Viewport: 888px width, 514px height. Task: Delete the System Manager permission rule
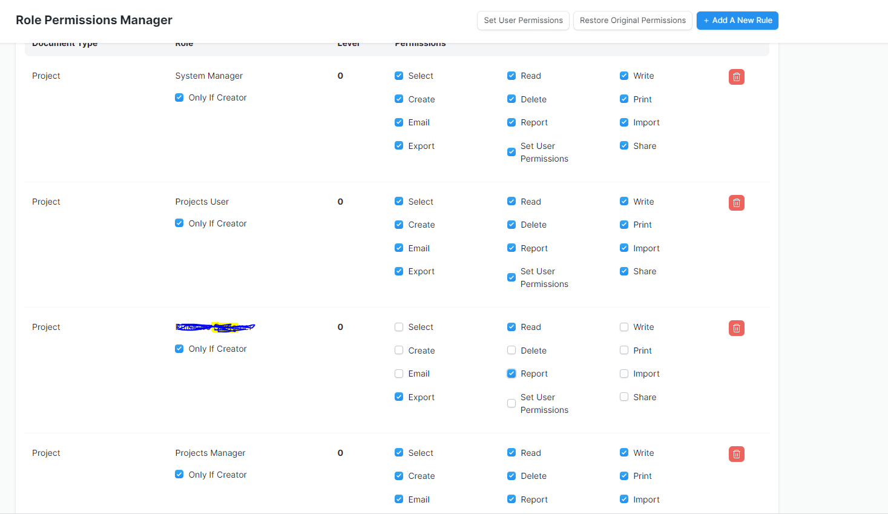point(736,77)
